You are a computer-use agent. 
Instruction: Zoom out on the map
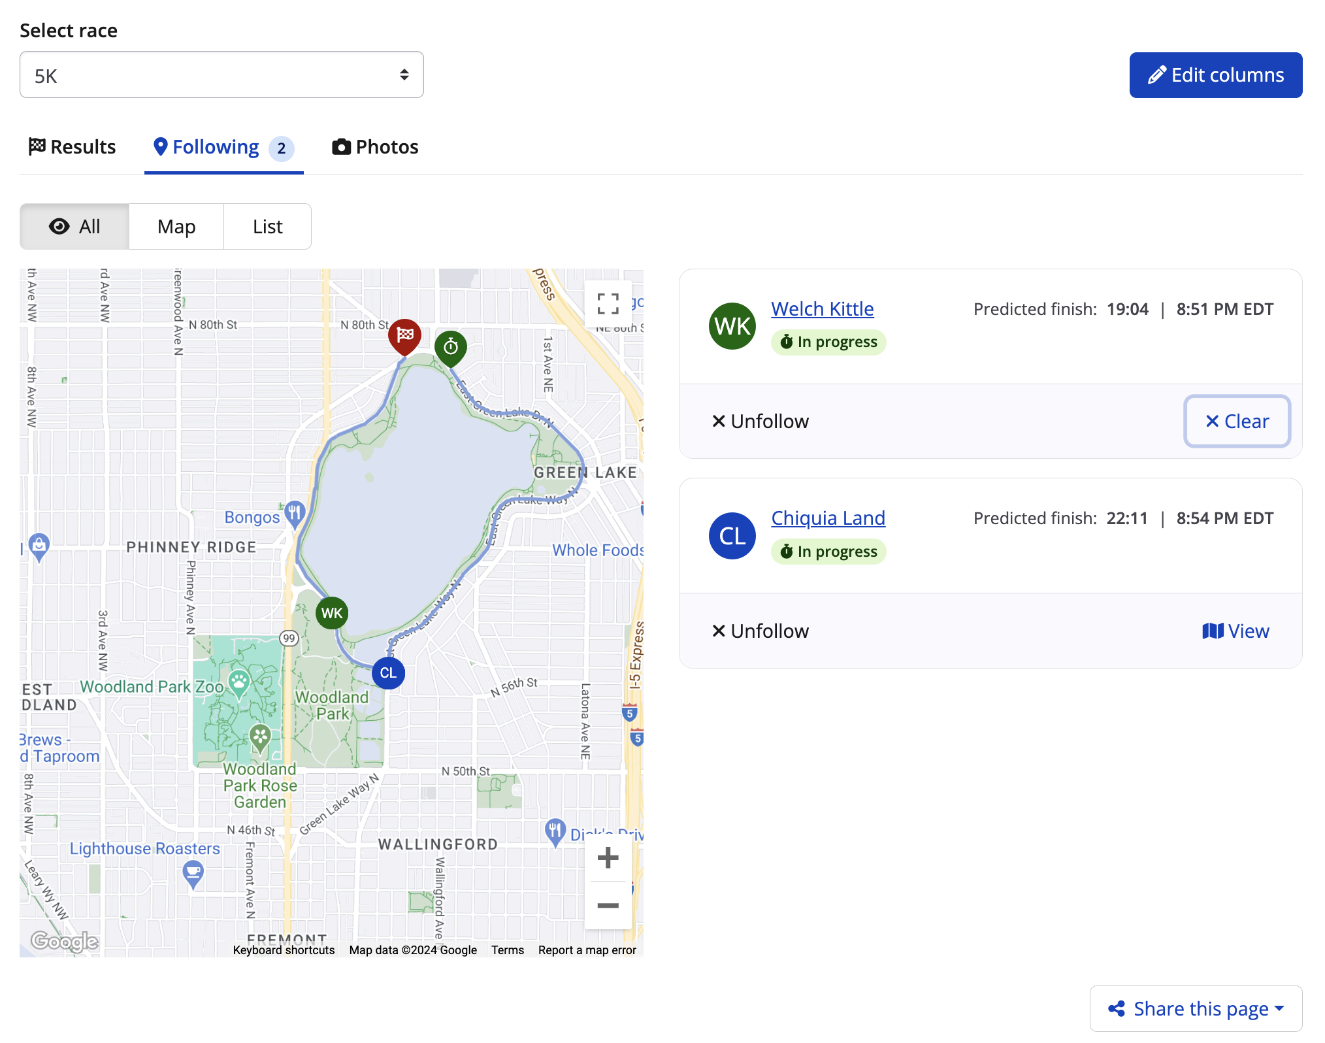coord(608,905)
